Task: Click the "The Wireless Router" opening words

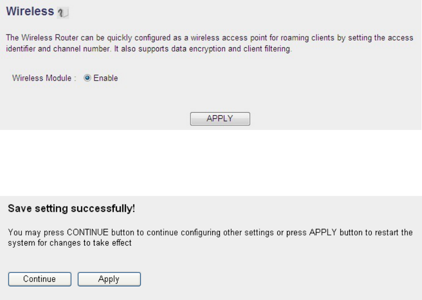Action: coord(31,39)
